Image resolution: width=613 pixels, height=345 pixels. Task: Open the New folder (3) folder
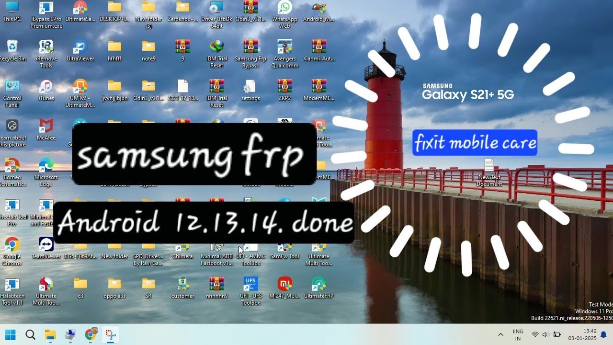[148, 15]
